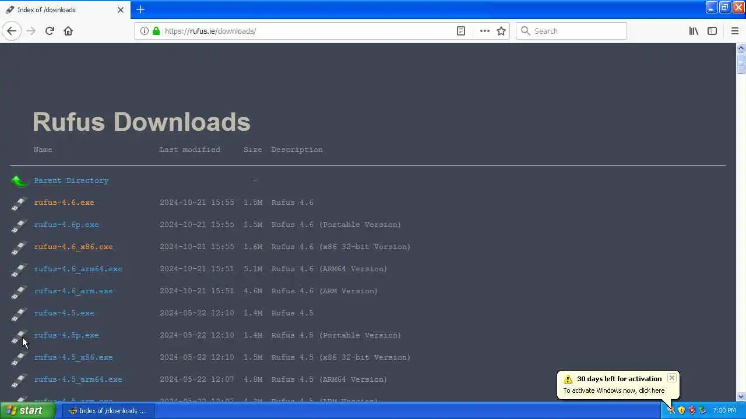Select the Index of /downloads tab
This screenshot has height=419, width=746.
click(65, 9)
